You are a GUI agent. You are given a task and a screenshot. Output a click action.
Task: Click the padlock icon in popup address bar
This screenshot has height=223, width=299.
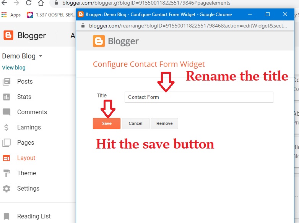click(83, 26)
